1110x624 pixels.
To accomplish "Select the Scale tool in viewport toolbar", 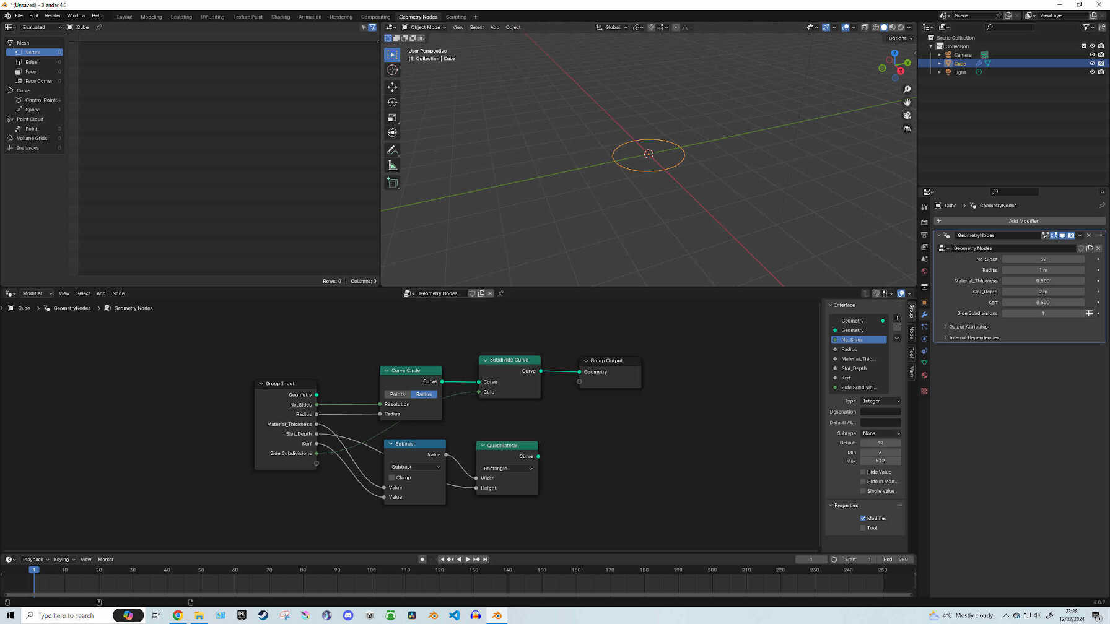I will (392, 118).
